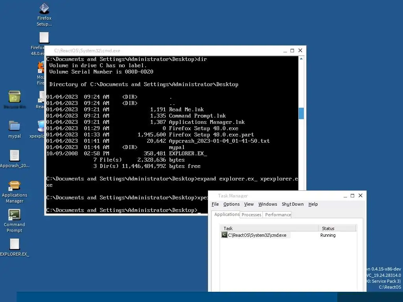Click the current command prompt line
Screen dimensions: 403x302
point(123,210)
